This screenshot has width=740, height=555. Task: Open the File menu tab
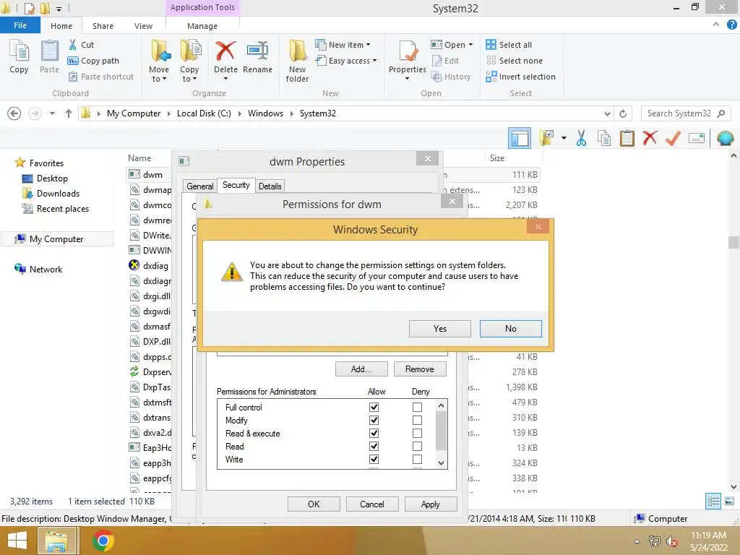[x=20, y=25]
